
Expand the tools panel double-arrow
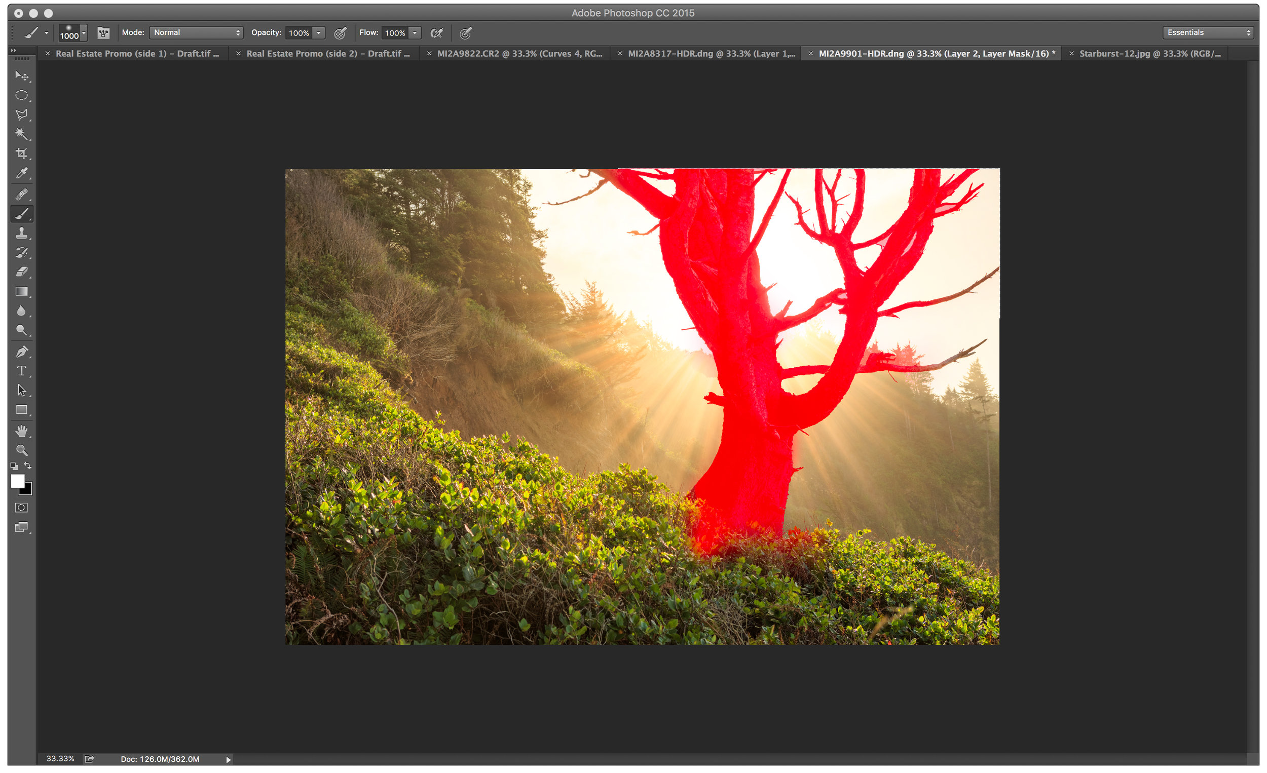click(x=14, y=50)
